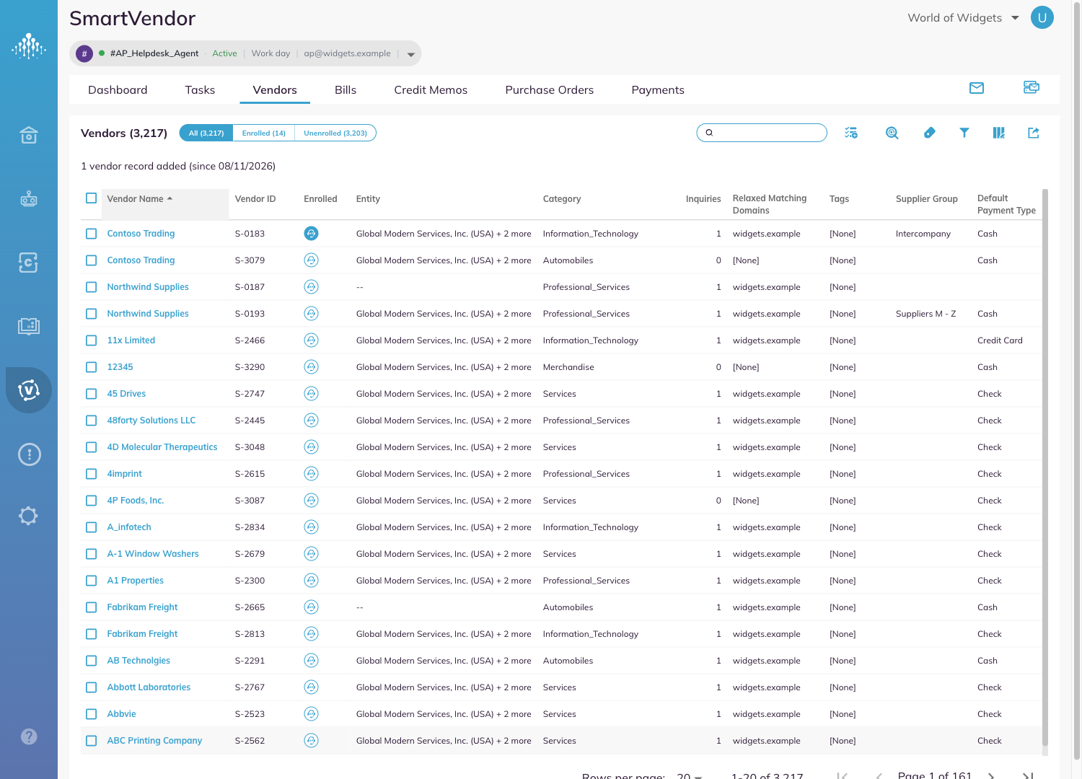Click the vendor search input field
Image resolution: width=1082 pixels, height=779 pixels.
[x=762, y=133]
